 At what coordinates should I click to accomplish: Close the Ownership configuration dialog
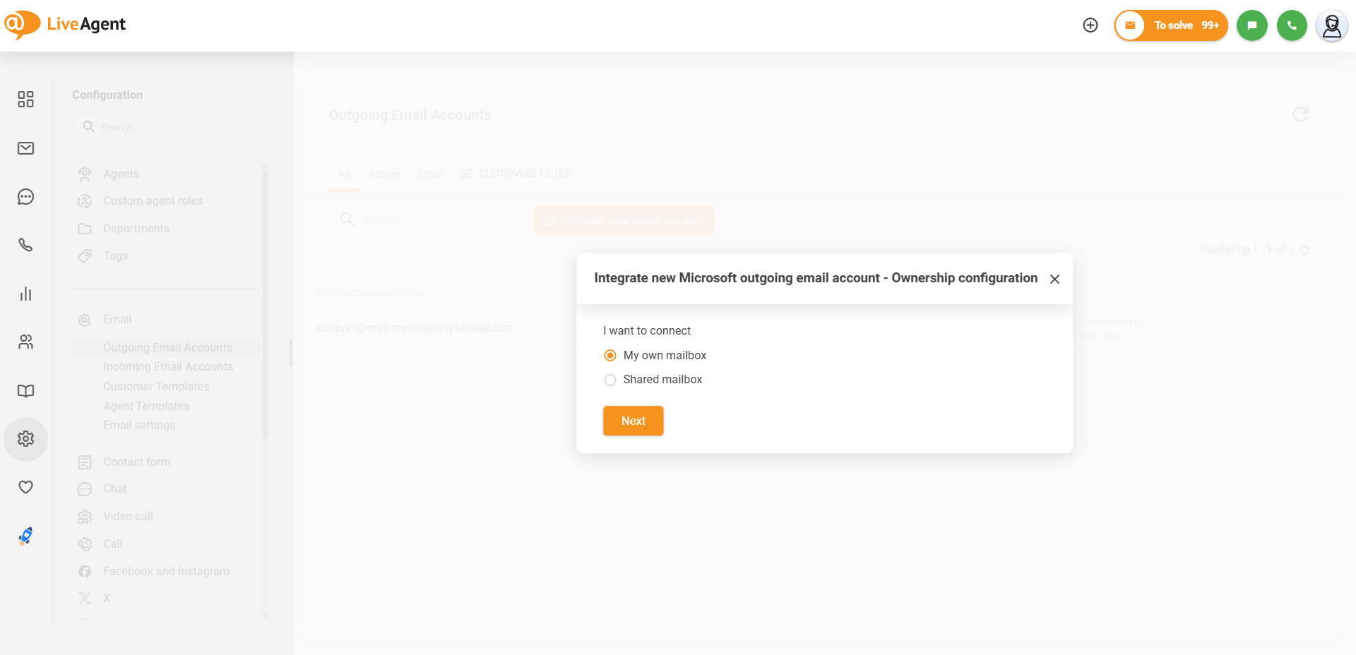[x=1054, y=279]
